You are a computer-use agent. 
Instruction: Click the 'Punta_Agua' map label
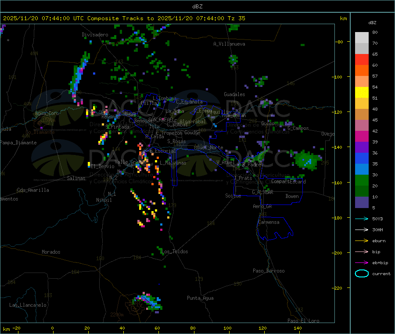point(200,298)
